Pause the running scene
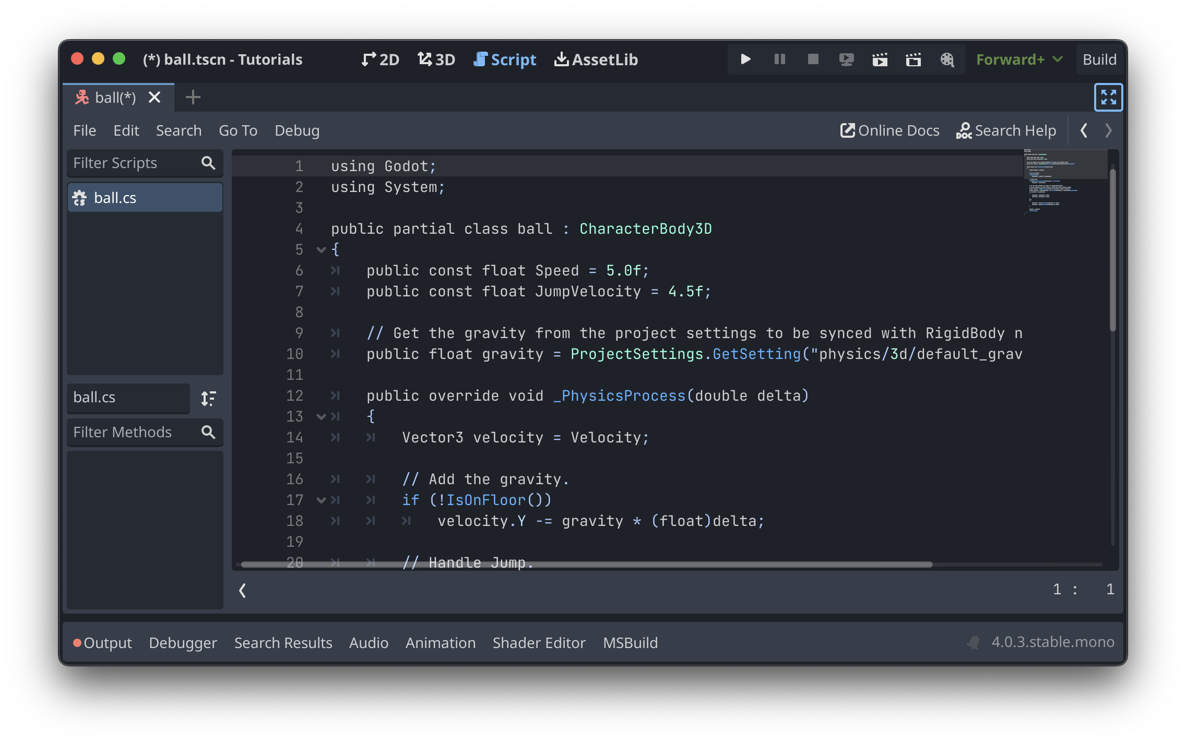The image size is (1186, 743). (x=779, y=59)
